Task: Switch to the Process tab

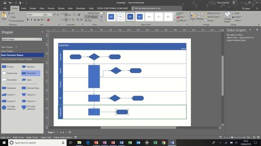Action: (x=51, y=8)
